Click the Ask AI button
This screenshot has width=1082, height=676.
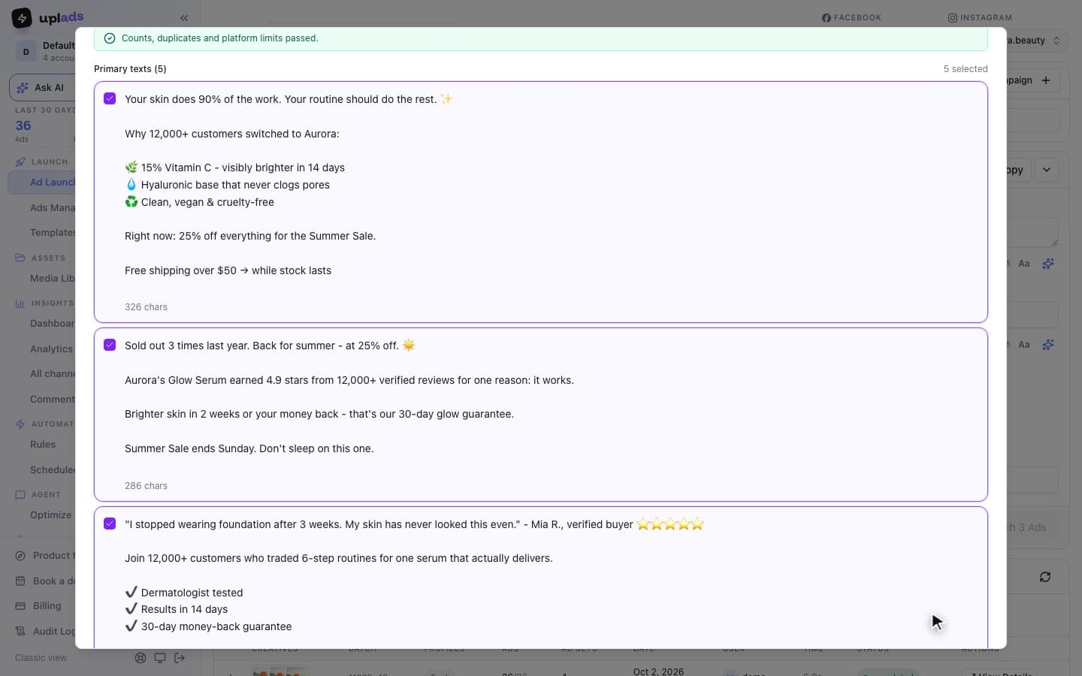point(43,88)
